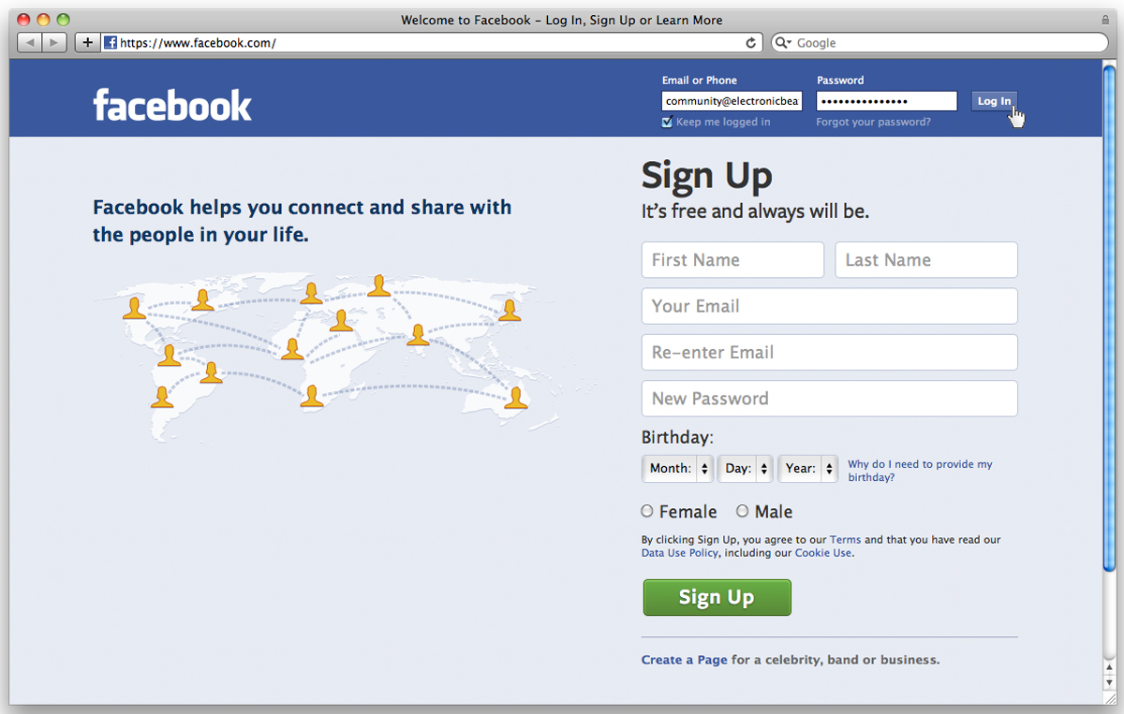This screenshot has height=714, width=1124.
Task: Open the Year birthday dropdown
Action: click(x=807, y=469)
